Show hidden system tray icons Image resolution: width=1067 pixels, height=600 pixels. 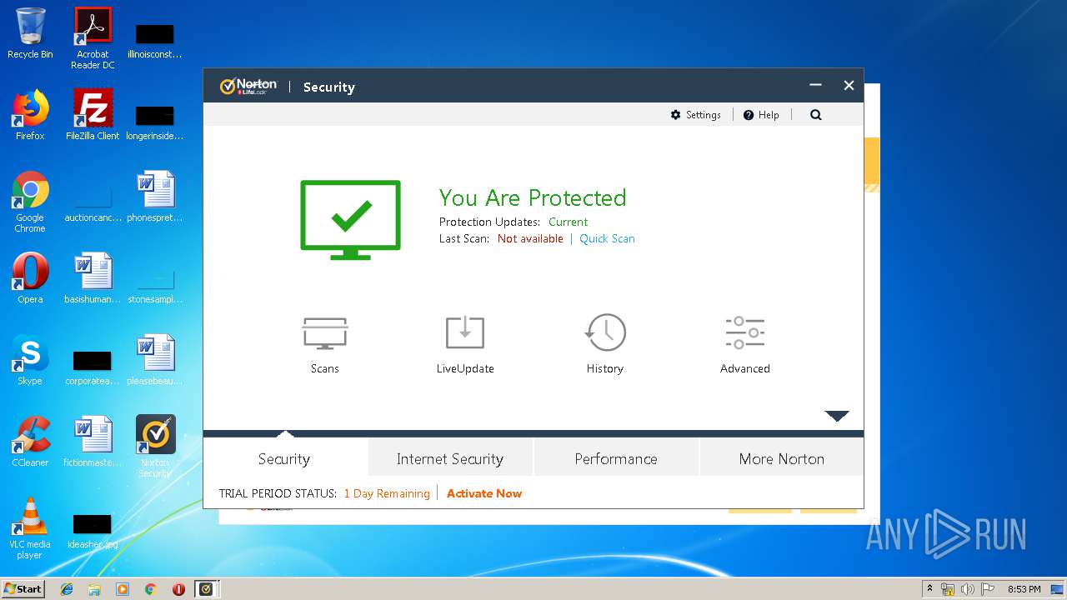[930, 589]
